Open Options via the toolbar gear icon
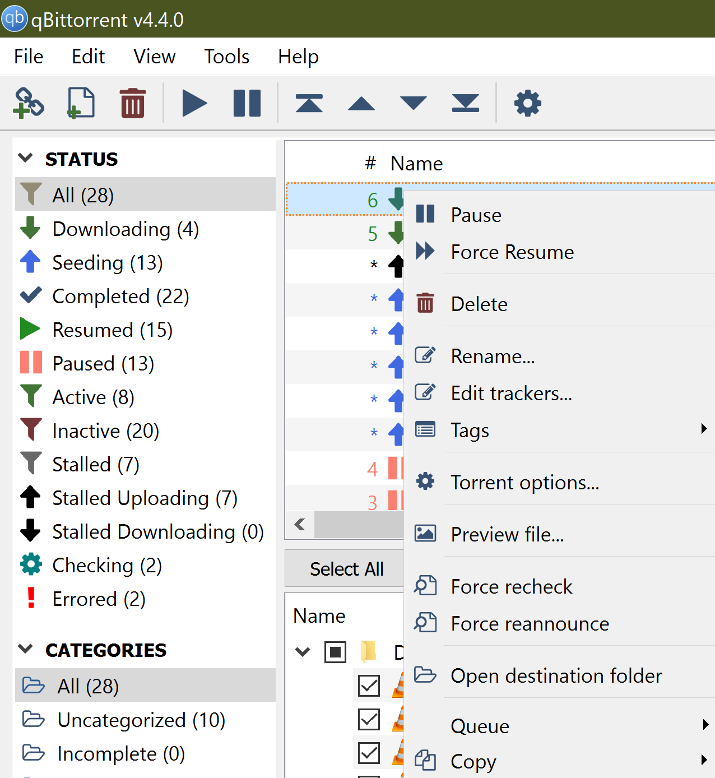The image size is (715, 778). pyautogui.click(x=528, y=104)
